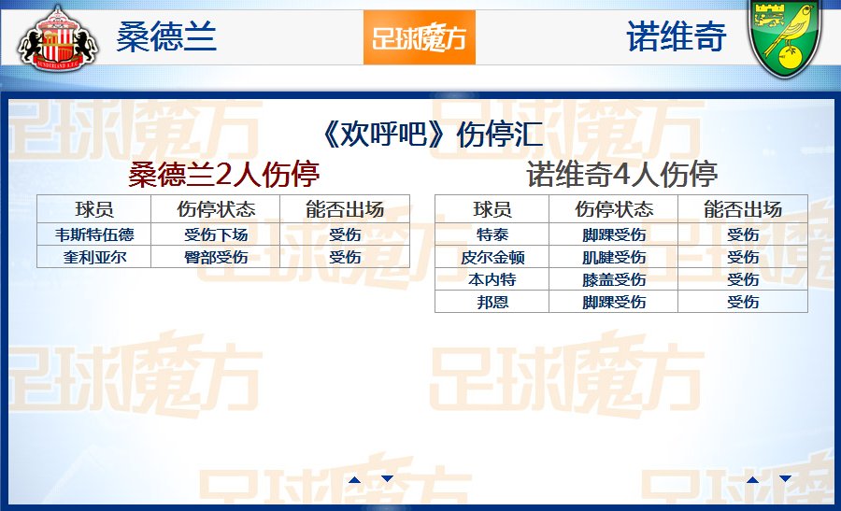This screenshot has width=841, height=511.
Task: Click the 肌腱受伤 injury status cell
Action: tap(613, 257)
